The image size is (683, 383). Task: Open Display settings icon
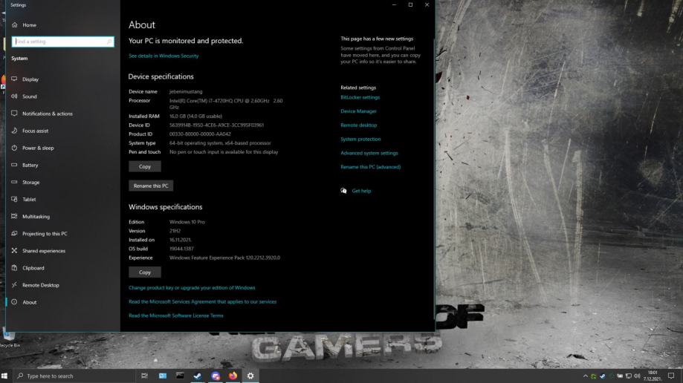(x=14, y=79)
